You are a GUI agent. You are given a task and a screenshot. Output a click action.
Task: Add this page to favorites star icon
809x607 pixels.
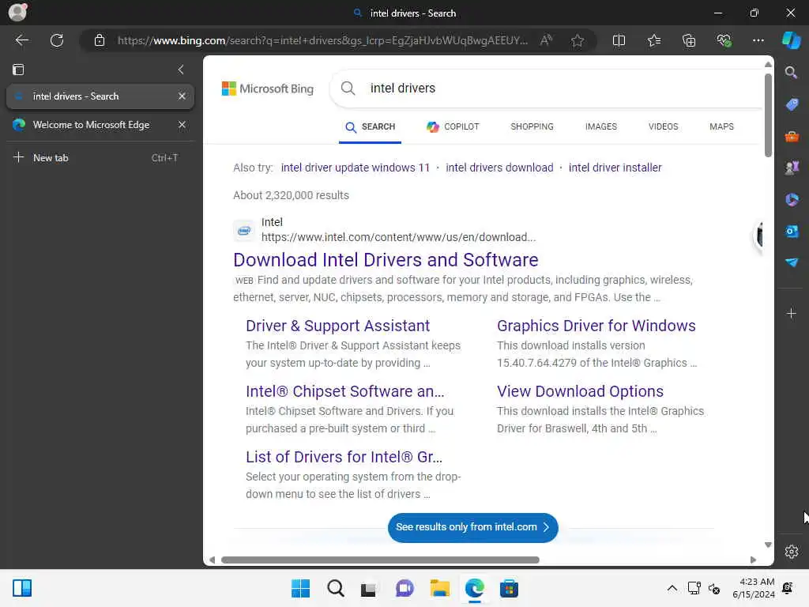[x=578, y=40]
